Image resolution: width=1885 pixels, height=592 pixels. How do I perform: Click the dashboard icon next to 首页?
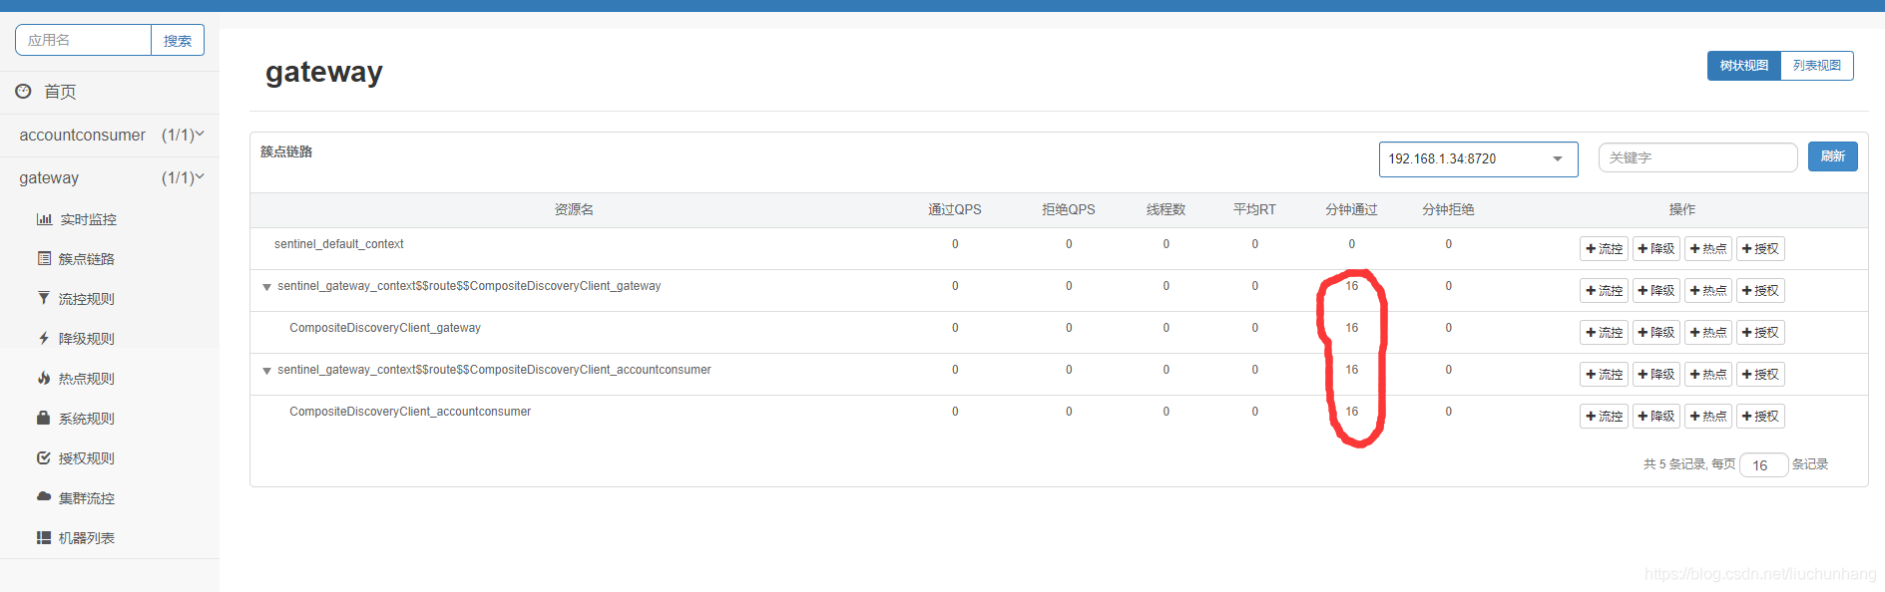(x=23, y=91)
